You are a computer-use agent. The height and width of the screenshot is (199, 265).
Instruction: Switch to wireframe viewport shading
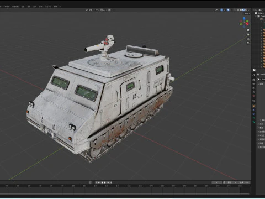238,10
